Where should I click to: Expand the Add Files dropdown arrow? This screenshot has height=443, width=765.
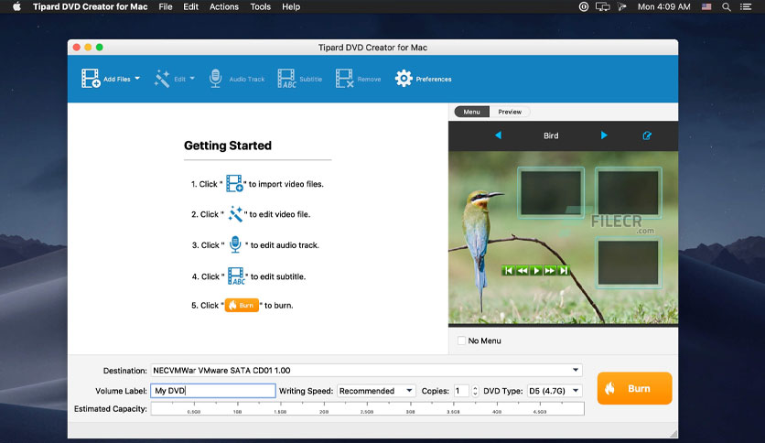[x=137, y=78]
